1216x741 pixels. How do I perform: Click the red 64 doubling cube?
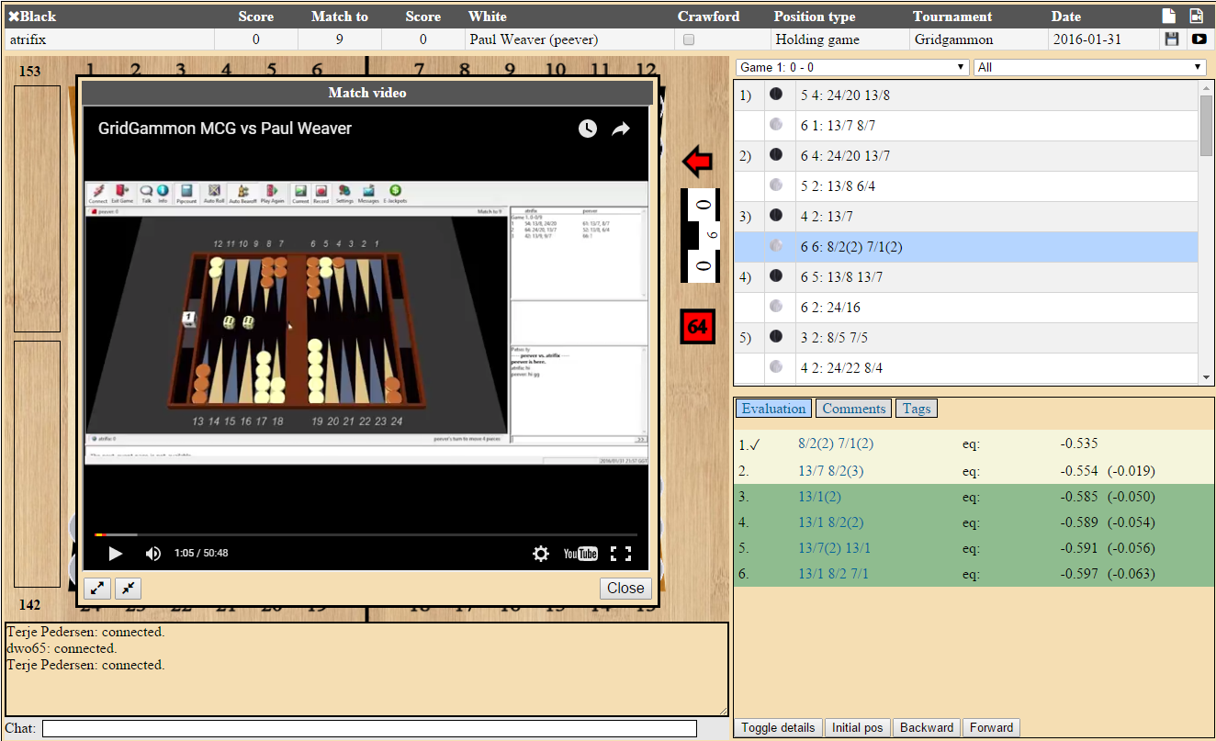pos(697,327)
